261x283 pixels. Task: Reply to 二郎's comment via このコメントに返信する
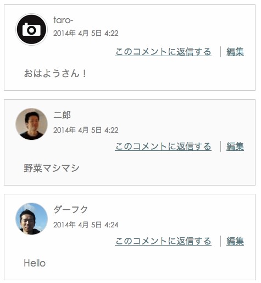163,146
